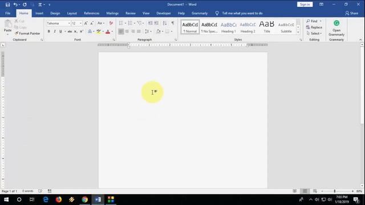Switch to the Layout tab
This screenshot has height=205, width=365.
click(x=72, y=13)
